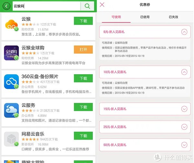Viewport: 194px width, 163px height.
Task: Click the 25元-新人见面礼 coupon label
Action: tap(115, 127)
